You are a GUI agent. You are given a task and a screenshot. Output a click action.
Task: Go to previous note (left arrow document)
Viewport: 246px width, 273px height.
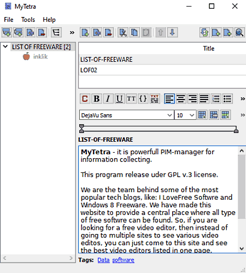[x=216, y=33]
